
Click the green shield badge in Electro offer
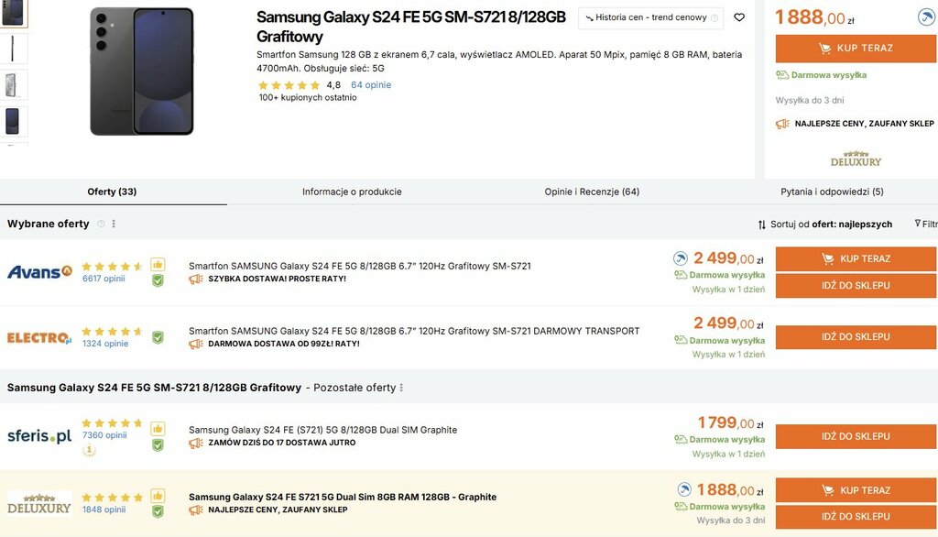point(158,337)
